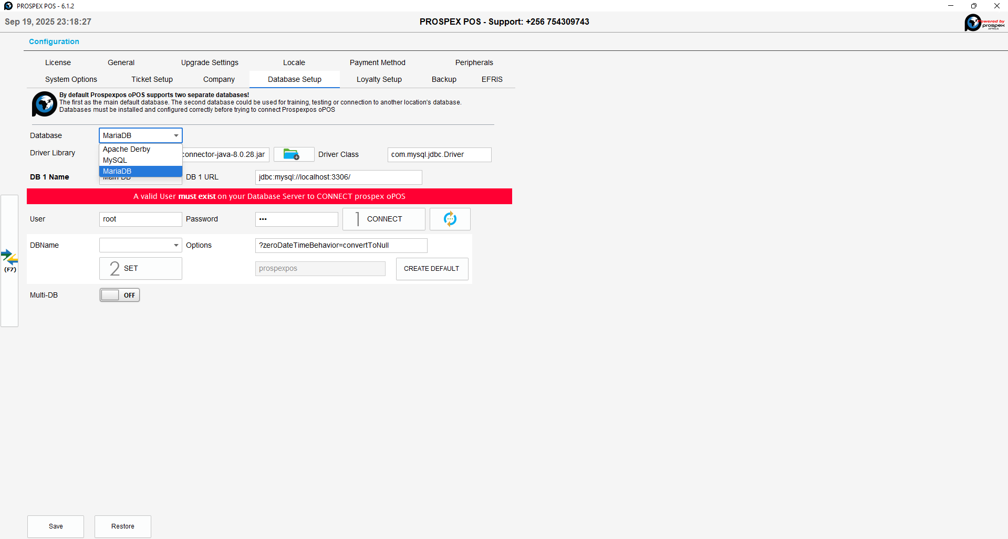The width and height of the screenshot is (1008, 539).
Task: Expand the DBName dropdown
Action: 176,245
